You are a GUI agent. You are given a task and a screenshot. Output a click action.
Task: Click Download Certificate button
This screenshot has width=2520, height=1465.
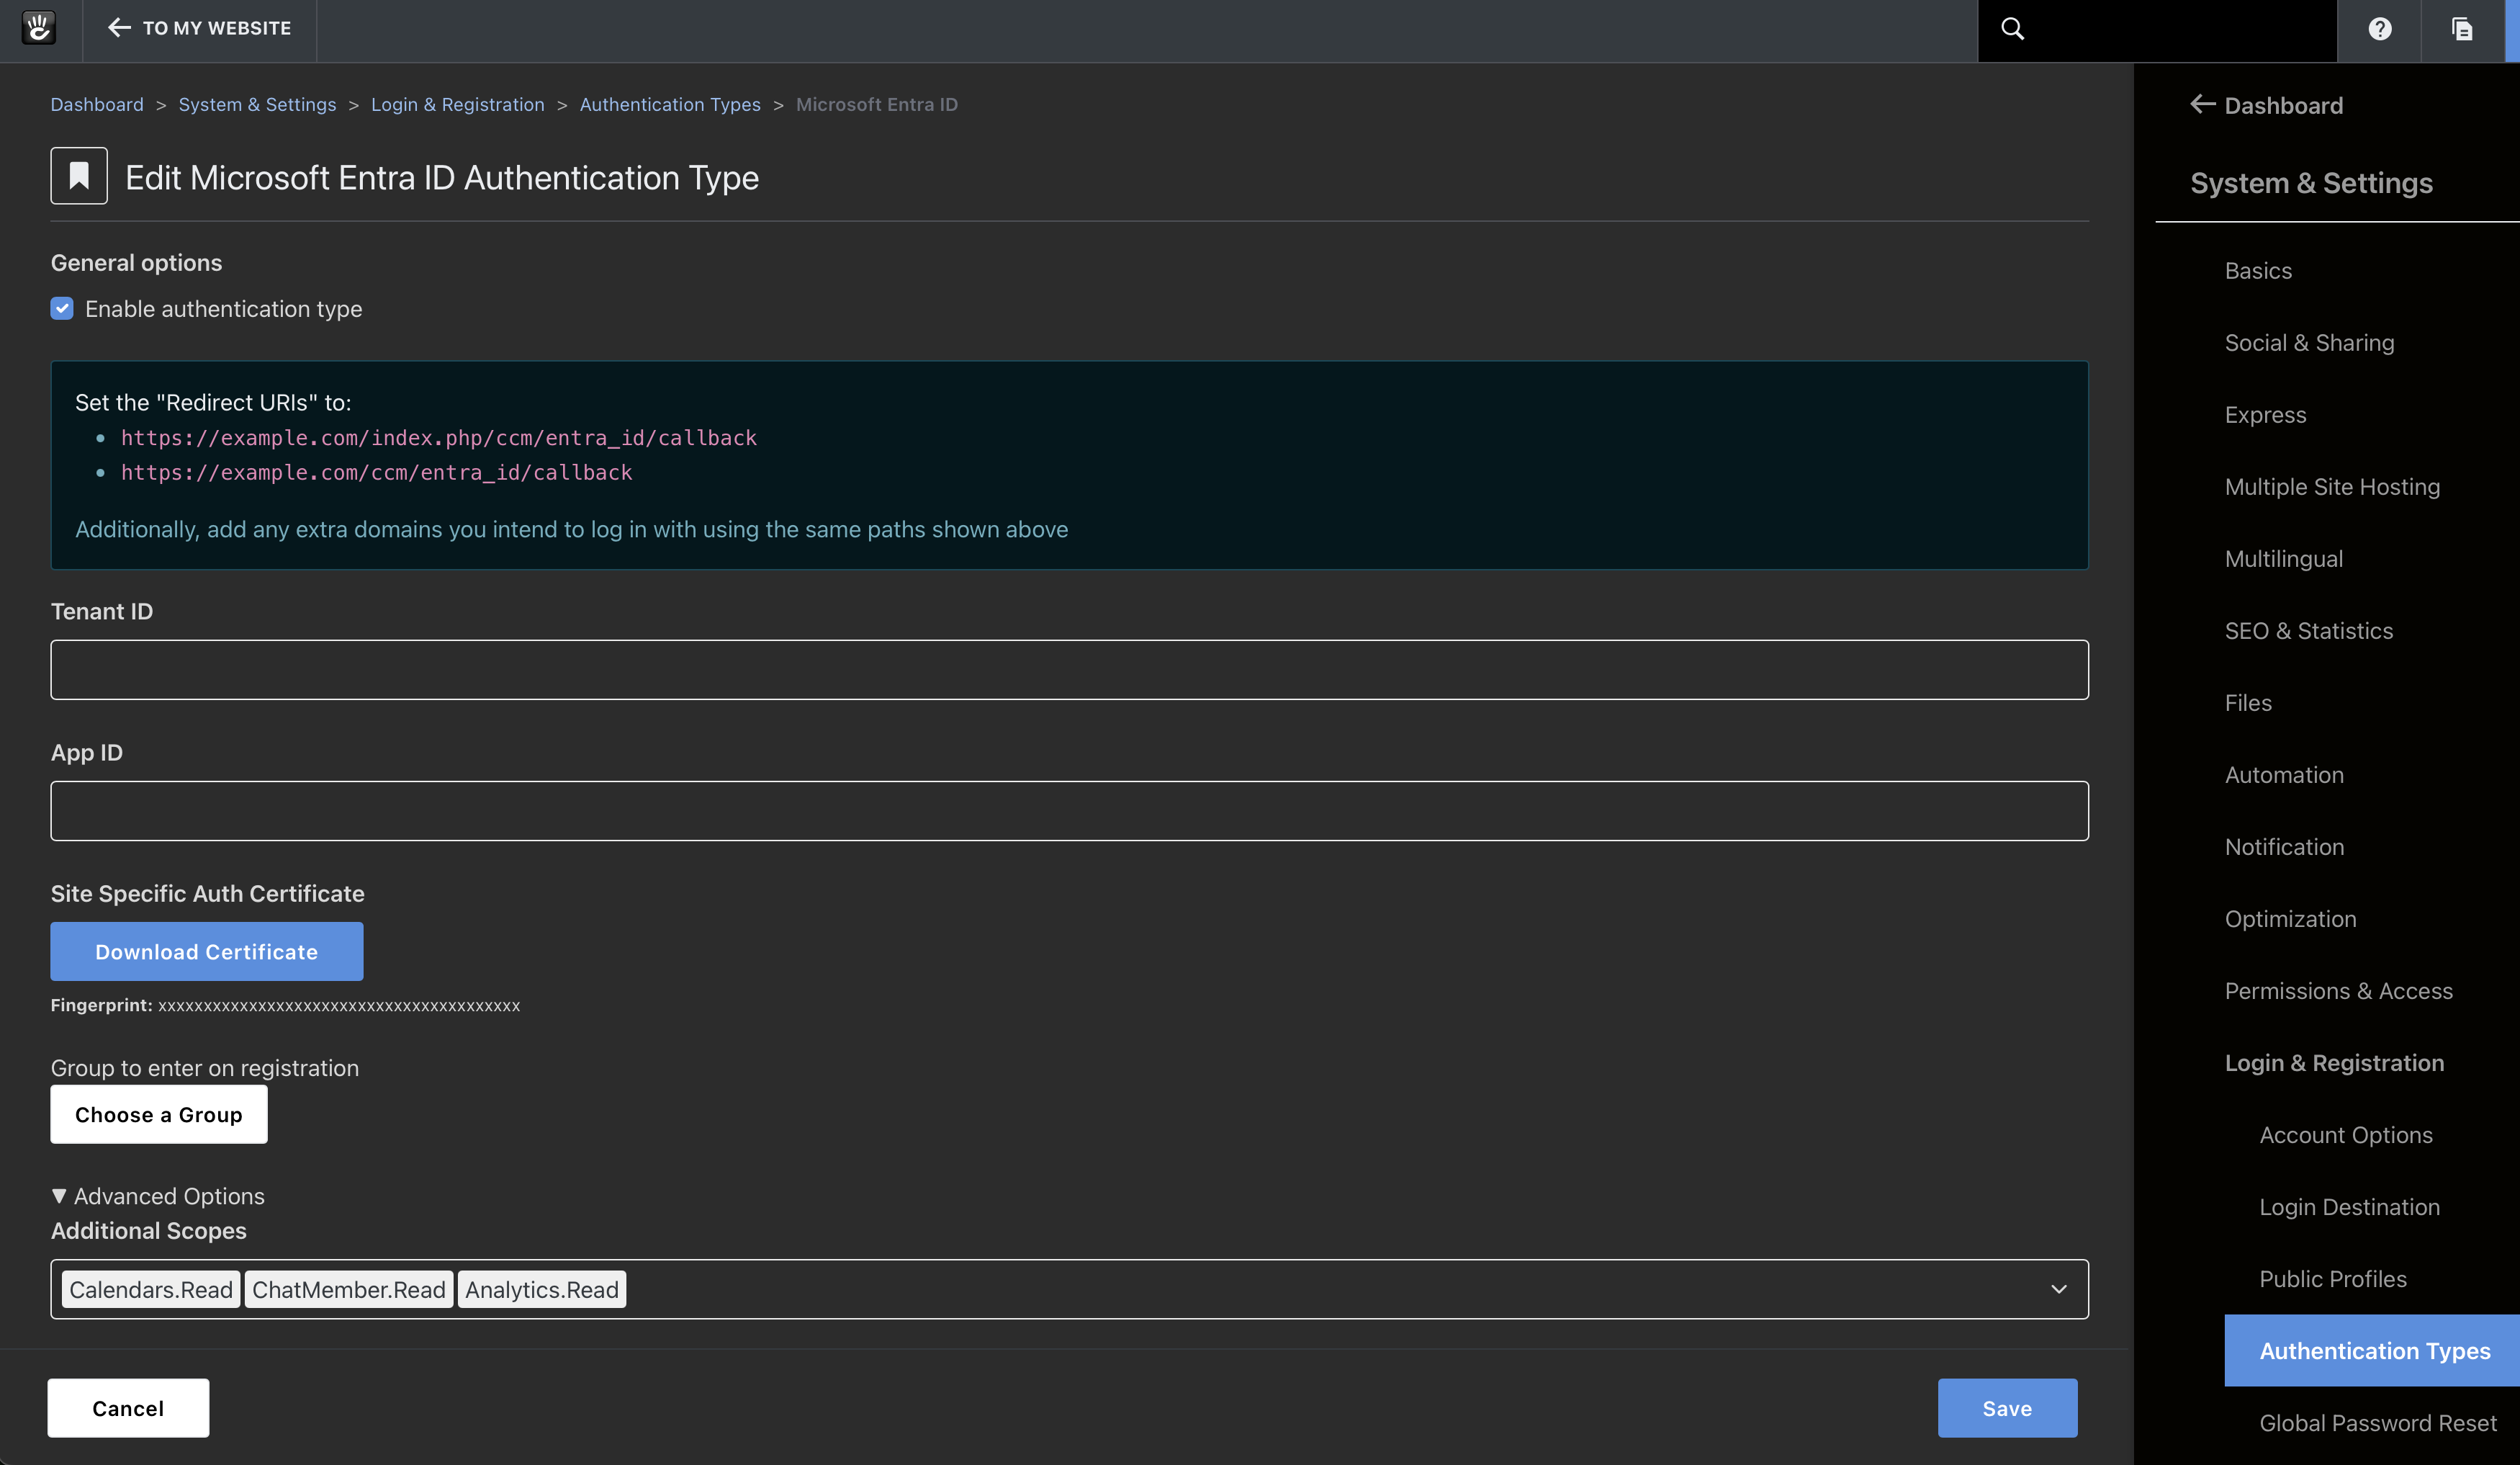(x=207, y=951)
